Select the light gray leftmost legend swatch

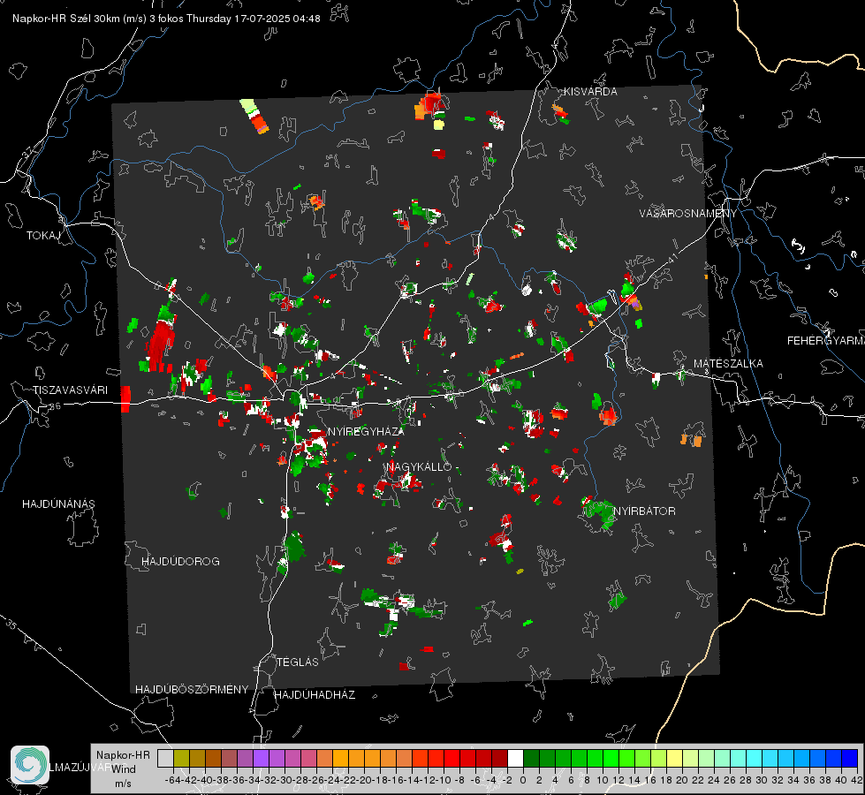coord(165,759)
